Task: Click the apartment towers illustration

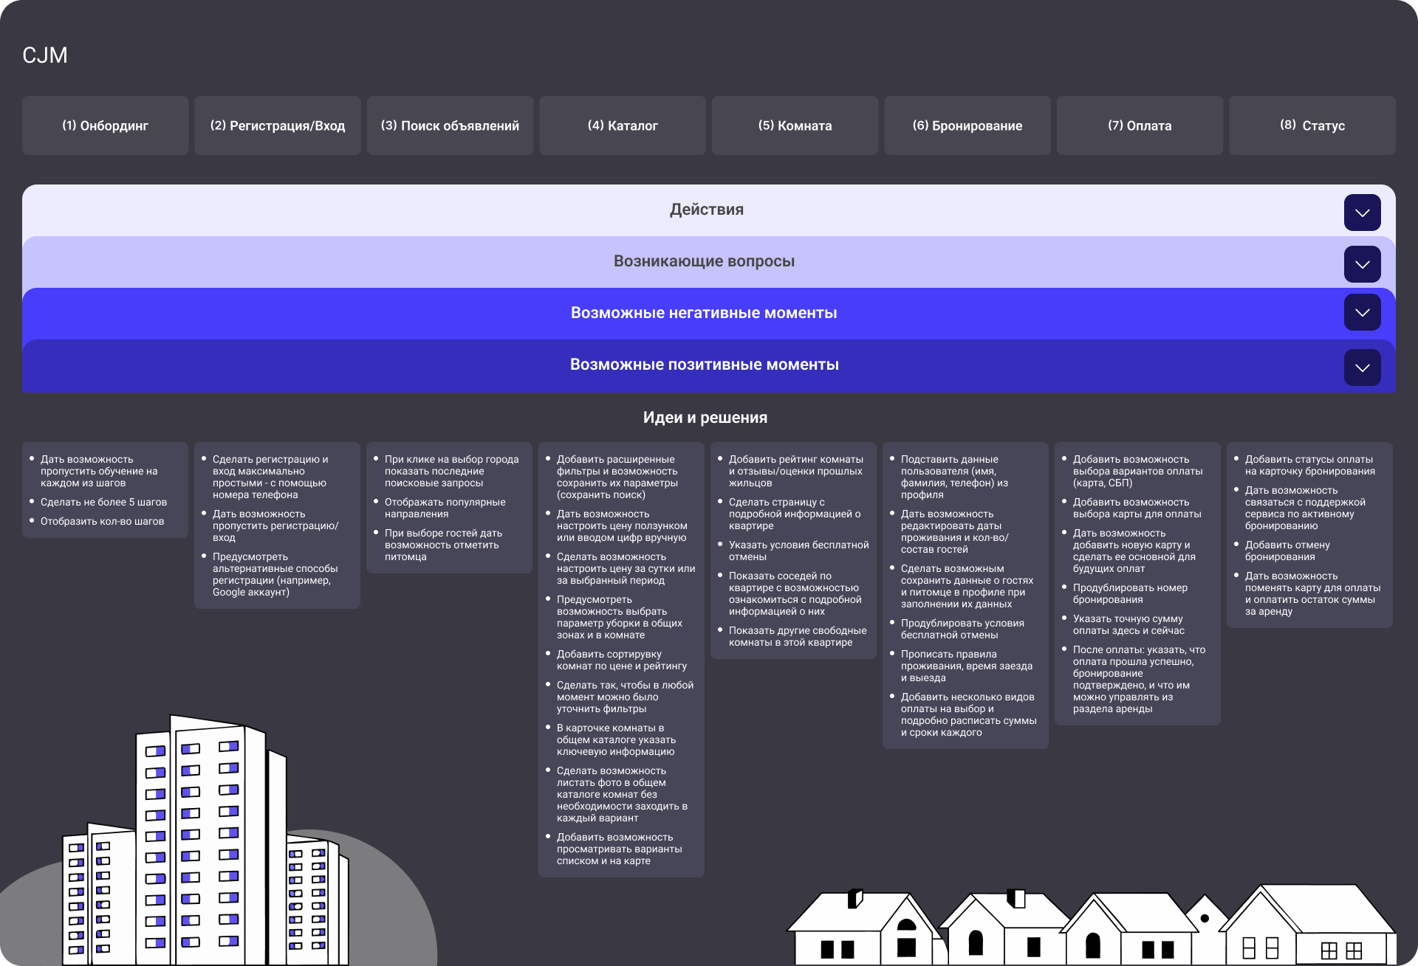Action: pyautogui.click(x=205, y=841)
